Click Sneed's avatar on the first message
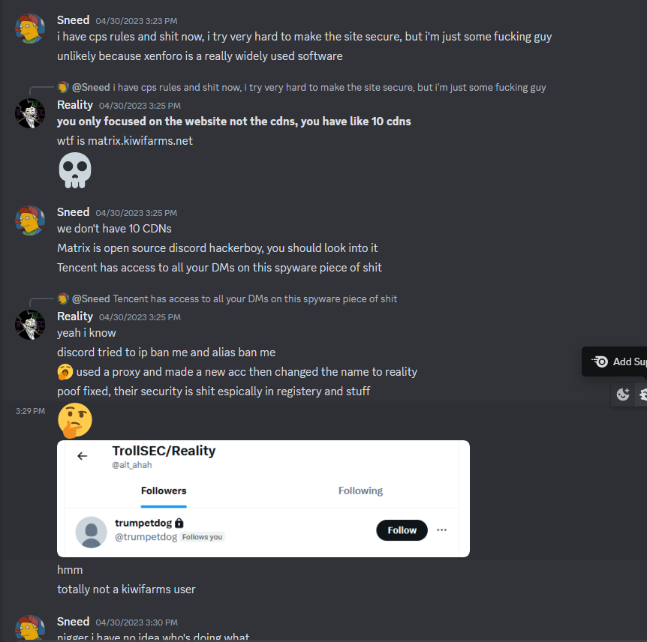 [30, 28]
